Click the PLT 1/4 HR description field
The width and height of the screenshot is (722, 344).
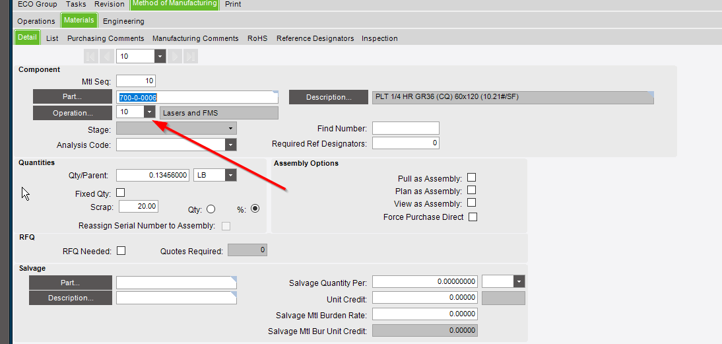click(x=513, y=97)
